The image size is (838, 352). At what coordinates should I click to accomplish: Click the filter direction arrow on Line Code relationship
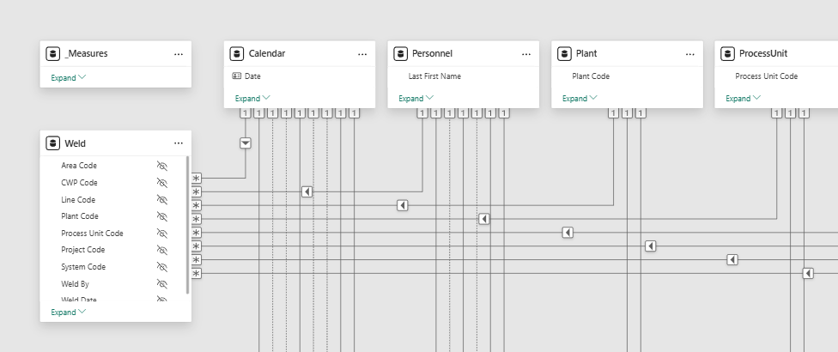(x=403, y=205)
